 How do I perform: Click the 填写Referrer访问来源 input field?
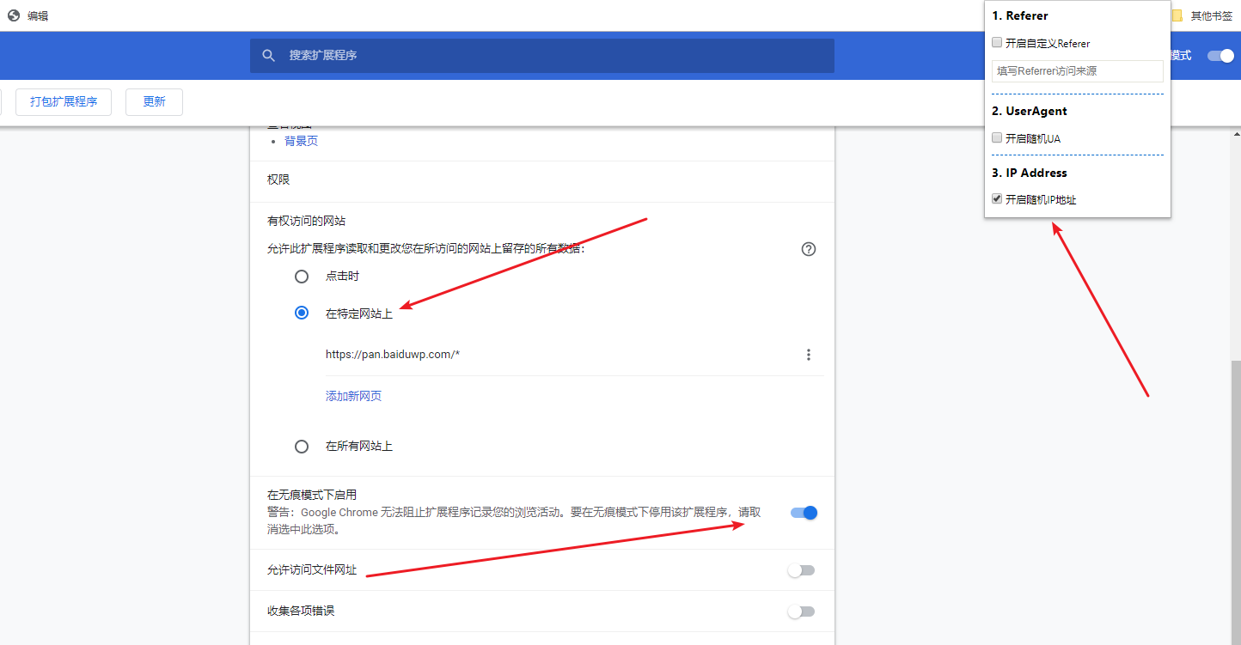[1078, 71]
